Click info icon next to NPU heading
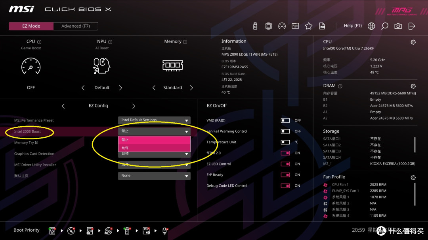428x240 pixels. (110, 42)
